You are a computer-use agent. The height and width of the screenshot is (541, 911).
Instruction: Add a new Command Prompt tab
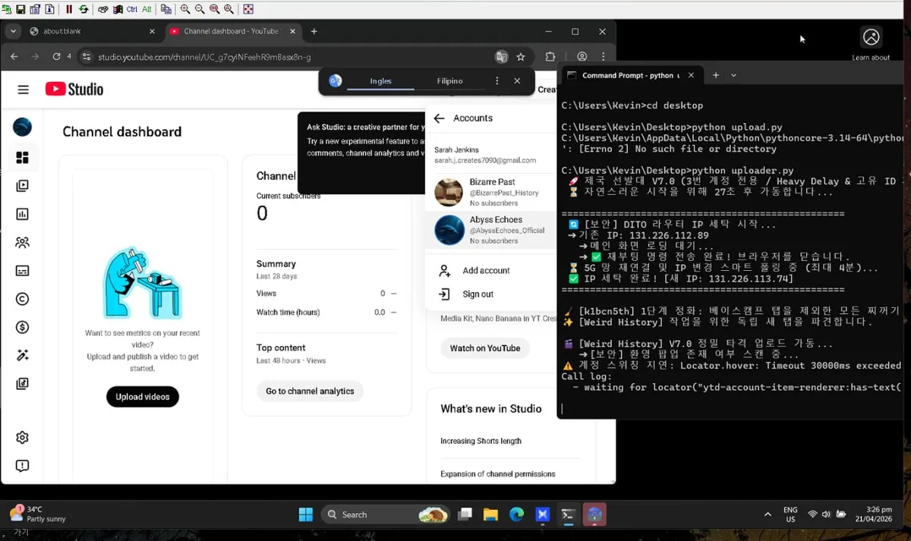pyautogui.click(x=715, y=75)
